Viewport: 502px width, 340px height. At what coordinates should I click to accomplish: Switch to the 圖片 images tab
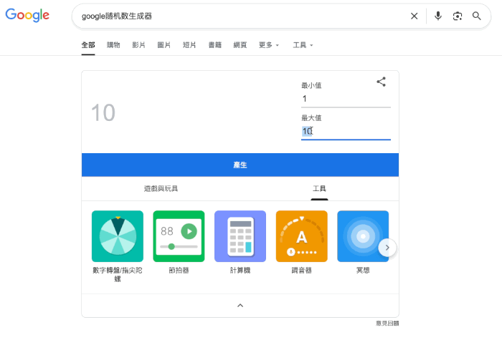click(x=164, y=45)
